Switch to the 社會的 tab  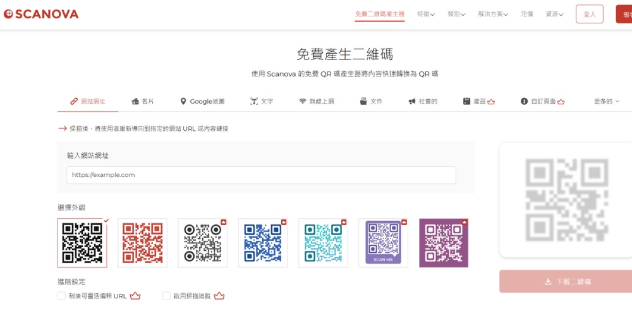click(423, 102)
